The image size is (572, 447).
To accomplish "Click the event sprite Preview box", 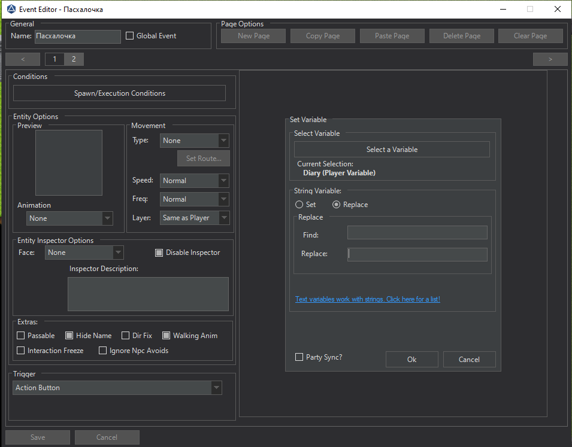I will click(68, 163).
